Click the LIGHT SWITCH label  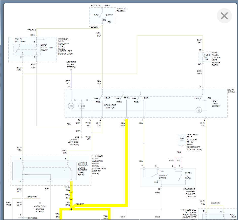click(x=232, y=91)
